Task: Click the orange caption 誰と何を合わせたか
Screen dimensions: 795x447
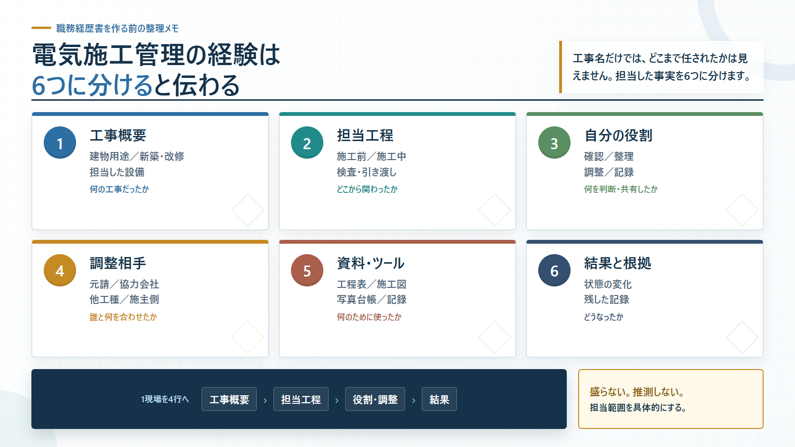Action: tap(123, 317)
